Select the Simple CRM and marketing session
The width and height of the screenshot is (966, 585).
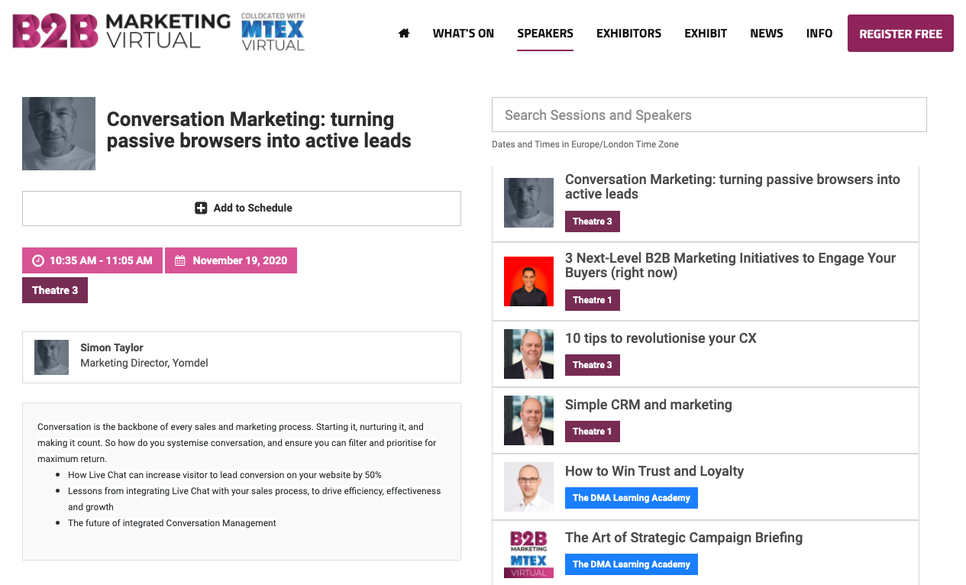pos(648,405)
